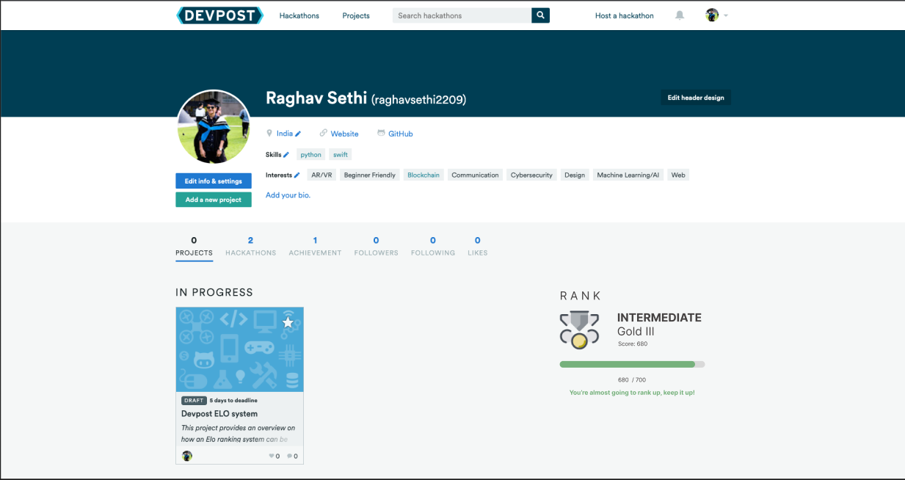Click the Gold III rank text
The height and width of the screenshot is (480, 905).
coord(636,332)
